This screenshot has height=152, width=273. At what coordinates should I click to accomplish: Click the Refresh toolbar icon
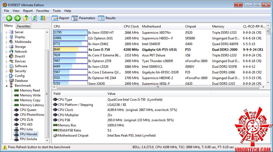click(34, 18)
